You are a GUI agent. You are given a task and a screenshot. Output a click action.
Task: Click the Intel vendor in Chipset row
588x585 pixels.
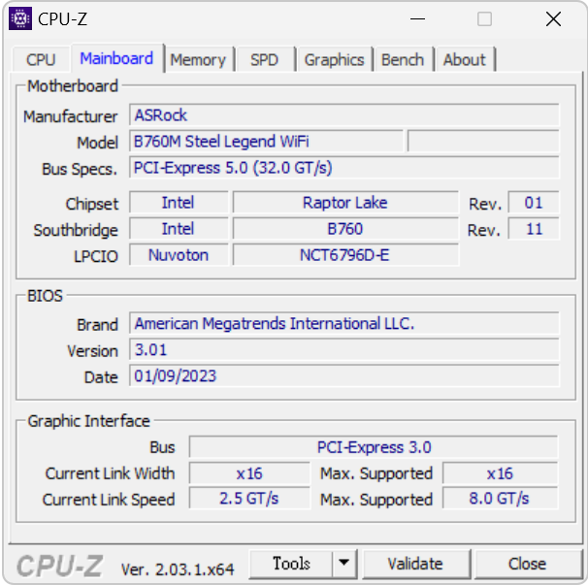(x=179, y=203)
